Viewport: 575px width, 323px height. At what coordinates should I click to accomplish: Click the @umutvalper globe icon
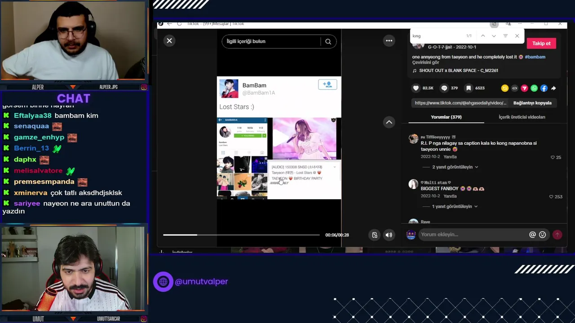tap(163, 282)
